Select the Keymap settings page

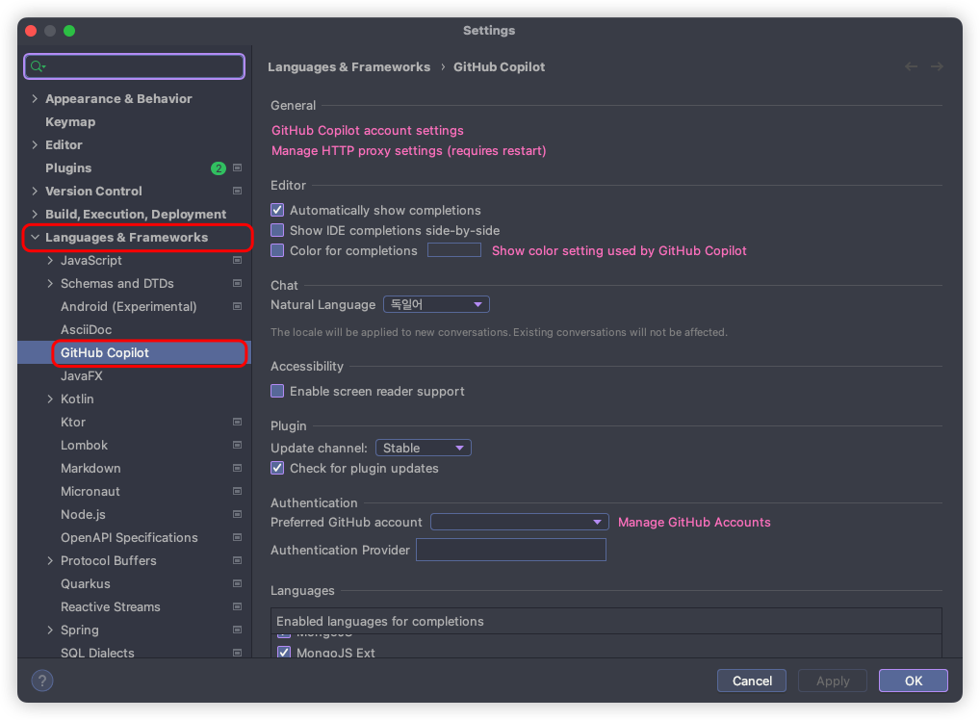click(x=70, y=122)
